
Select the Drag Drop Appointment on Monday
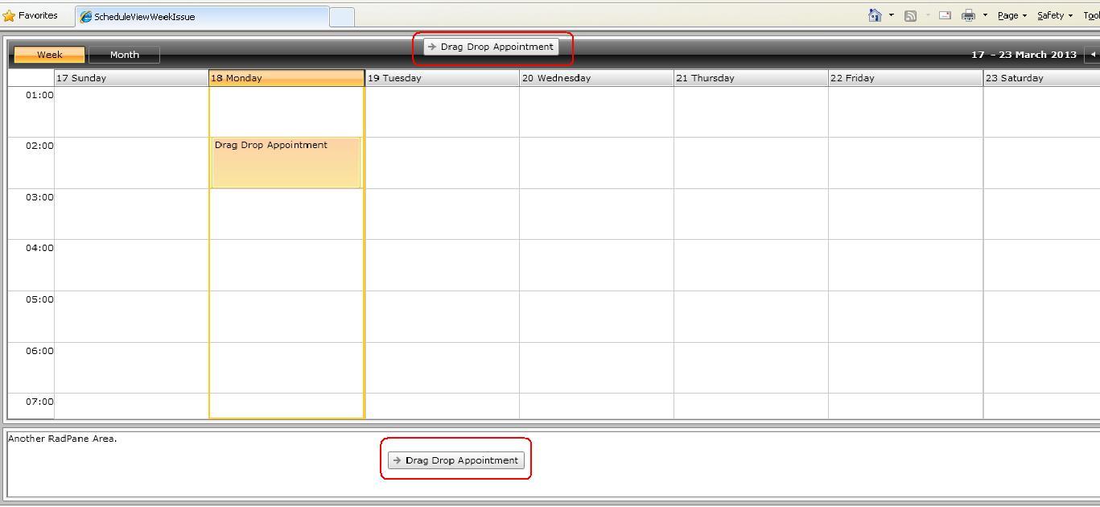click(286, 163)
